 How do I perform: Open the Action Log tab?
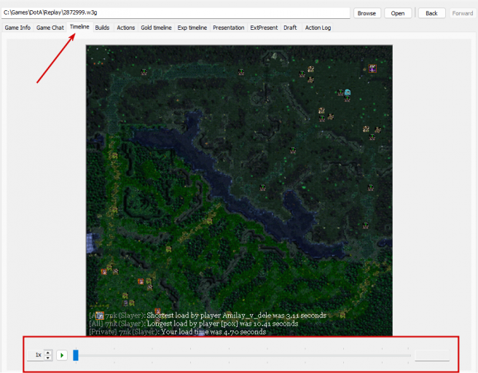[x=318, y=28]
